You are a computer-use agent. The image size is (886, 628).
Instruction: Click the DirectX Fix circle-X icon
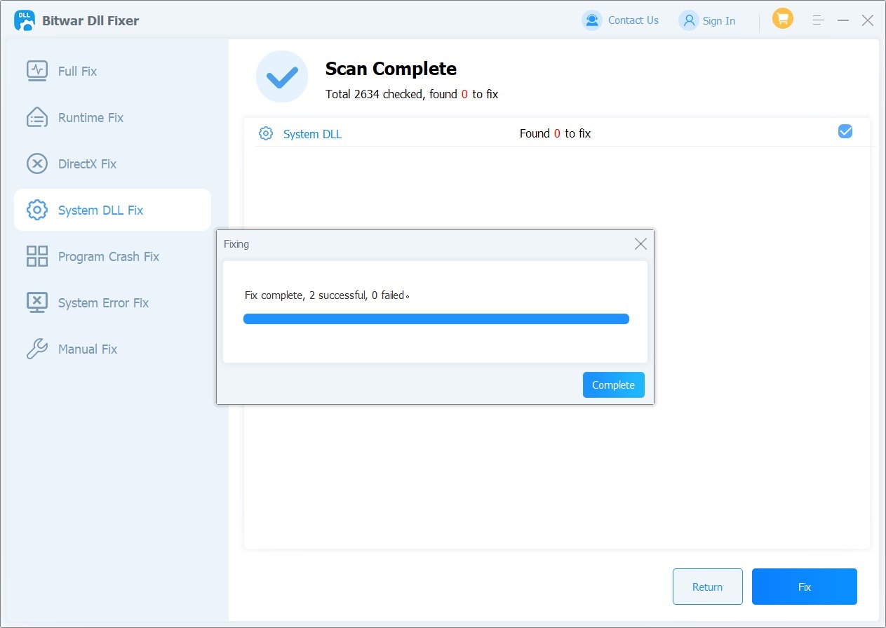tap(37, 163)
